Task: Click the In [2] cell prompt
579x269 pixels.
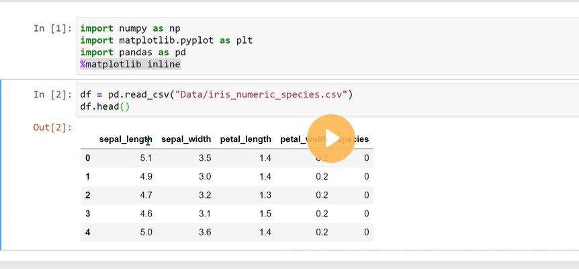Action: coord(53,95)
